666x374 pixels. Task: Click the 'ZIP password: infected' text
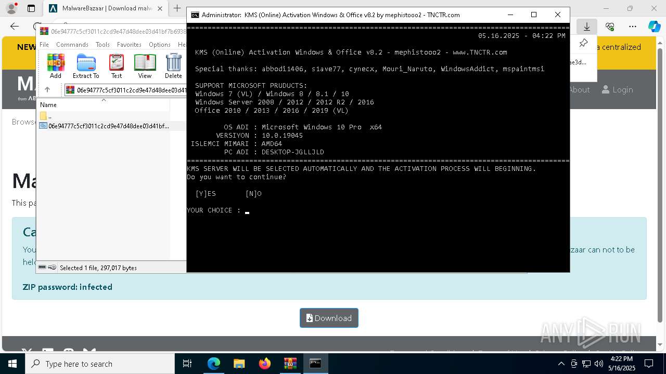(x=67, y=287)
